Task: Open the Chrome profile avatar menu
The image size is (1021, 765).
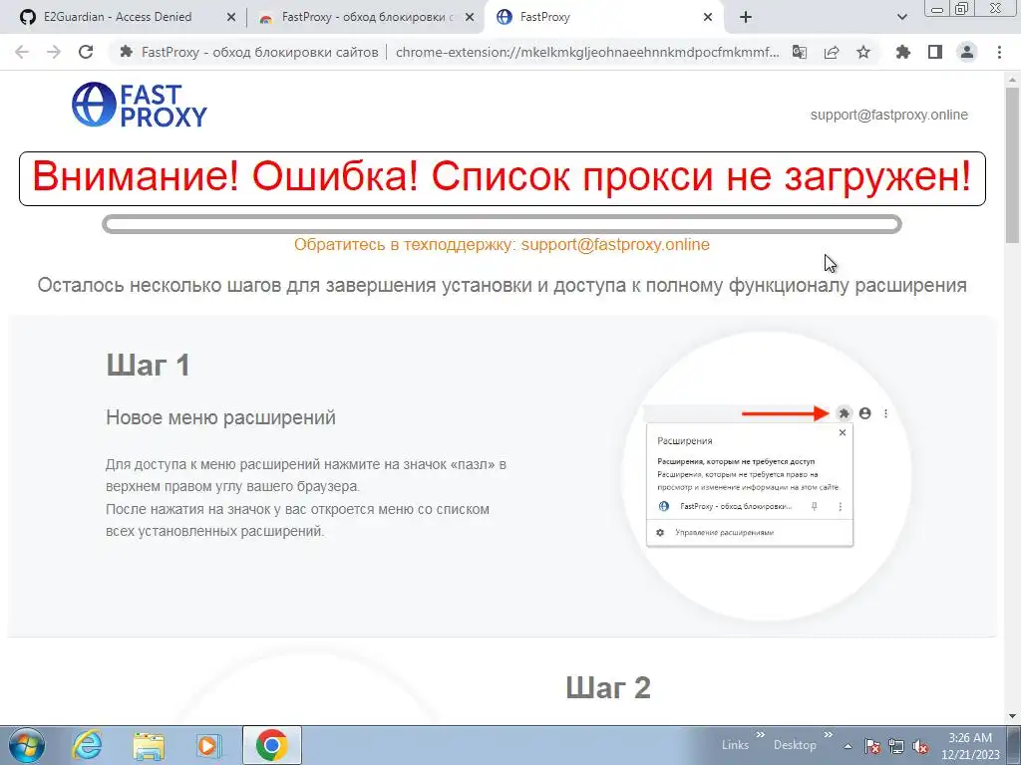Action: (x=967, y=52)
